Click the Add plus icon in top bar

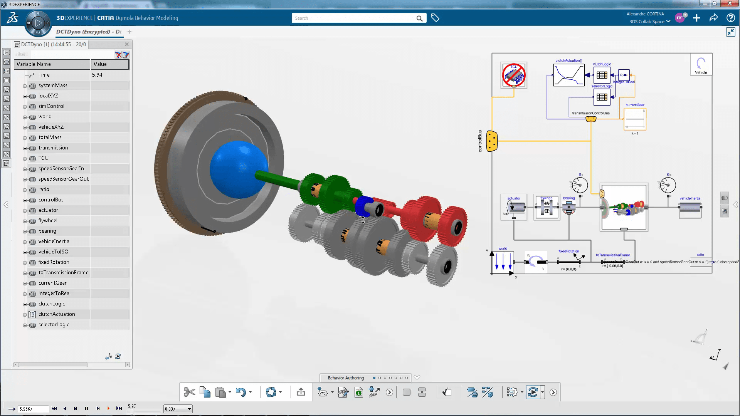point(696,18)
